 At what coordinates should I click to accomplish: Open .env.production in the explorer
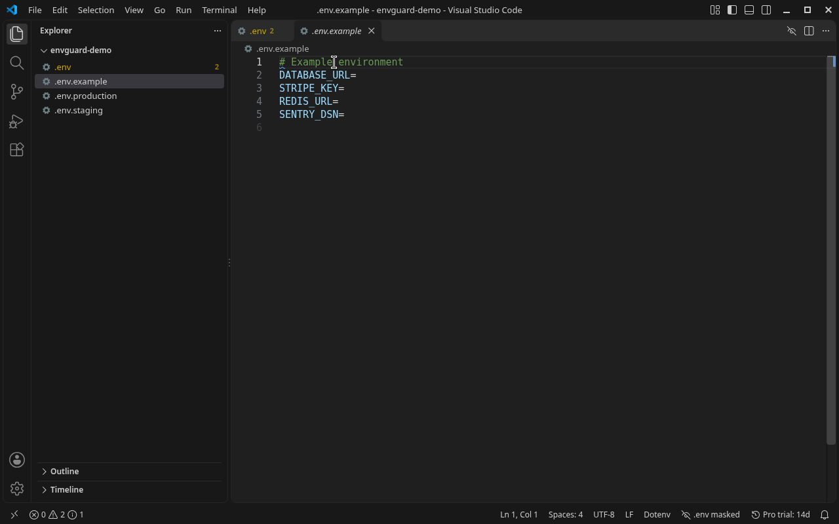(129, 96)
